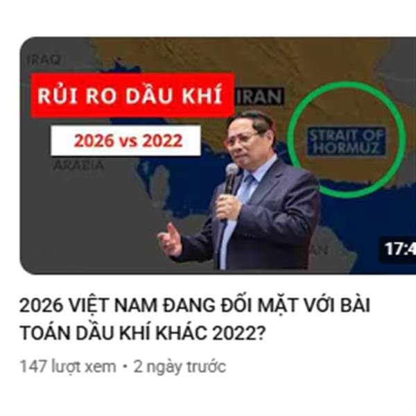This screenshot has height=416, width=416.
Task: Click the green circle on the thumbnail map
Action: pos(347,139)
